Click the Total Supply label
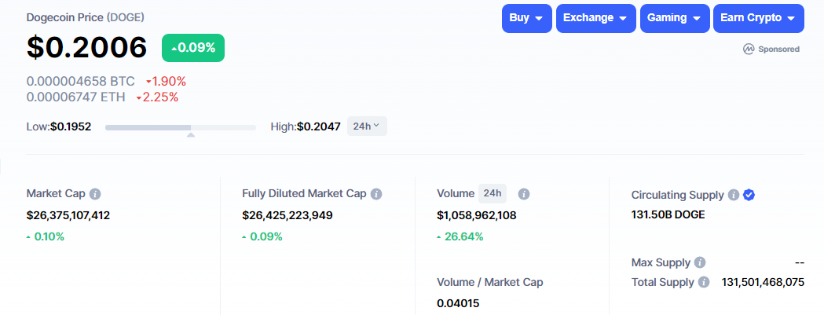824x326 pixels. pyautogui.click(x=663, y=282)
